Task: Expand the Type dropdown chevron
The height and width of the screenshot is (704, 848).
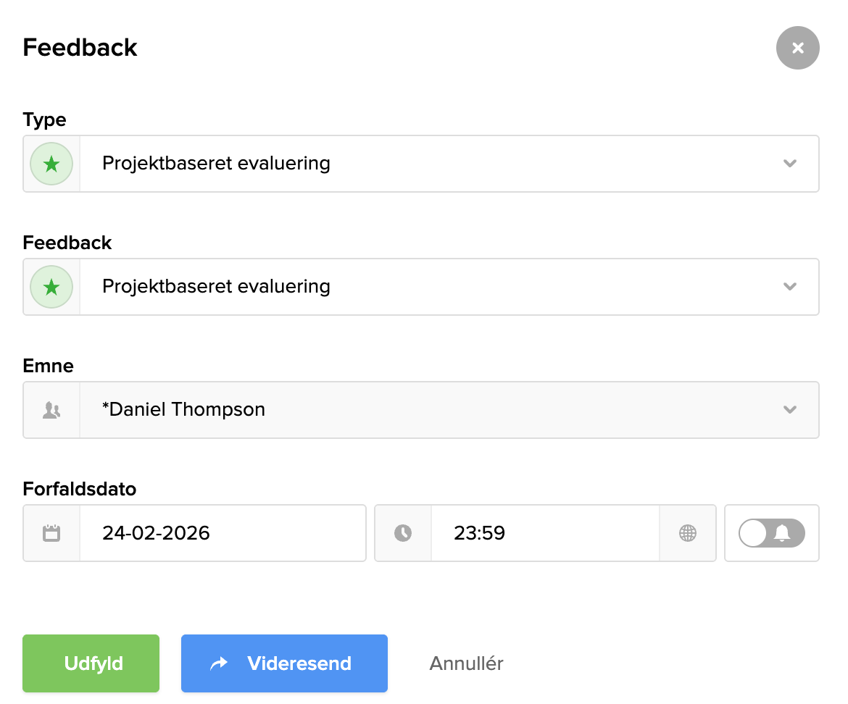Action: click(x=790, y=164)
